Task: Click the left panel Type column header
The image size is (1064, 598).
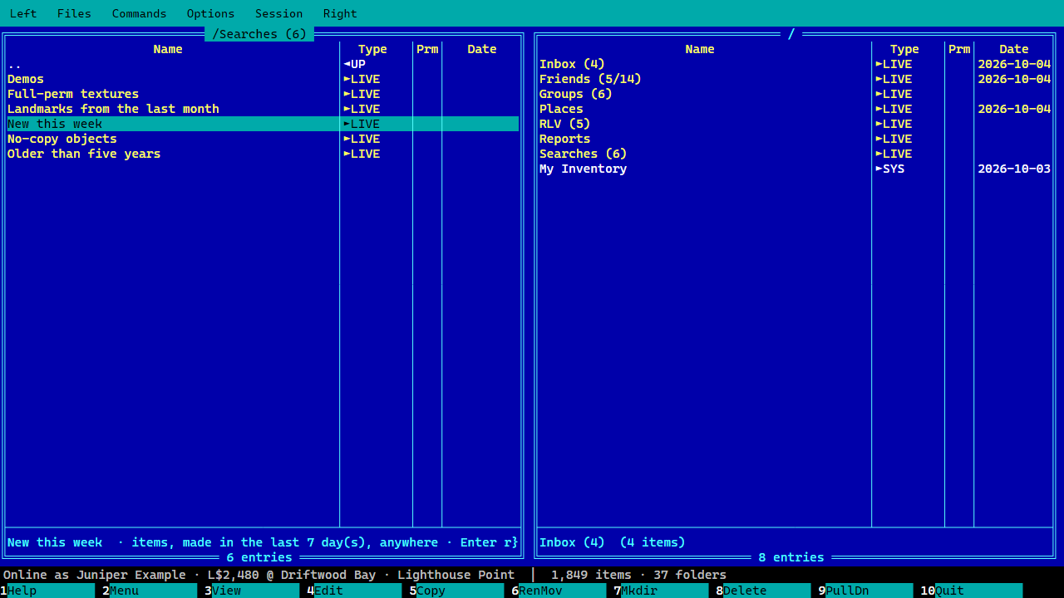Action: click(x=372, y=49)
